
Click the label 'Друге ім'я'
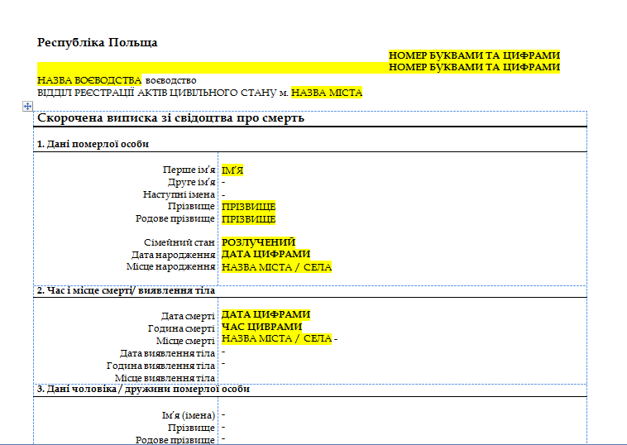click(x=192, y=182)
